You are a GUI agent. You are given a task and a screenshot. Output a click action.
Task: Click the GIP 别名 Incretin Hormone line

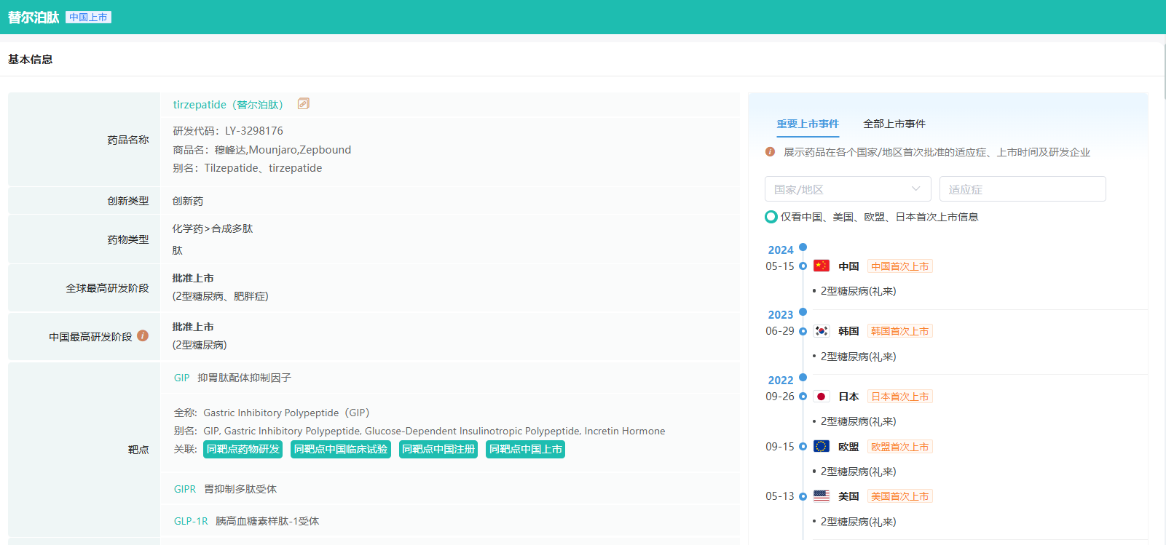pos(419,431)
